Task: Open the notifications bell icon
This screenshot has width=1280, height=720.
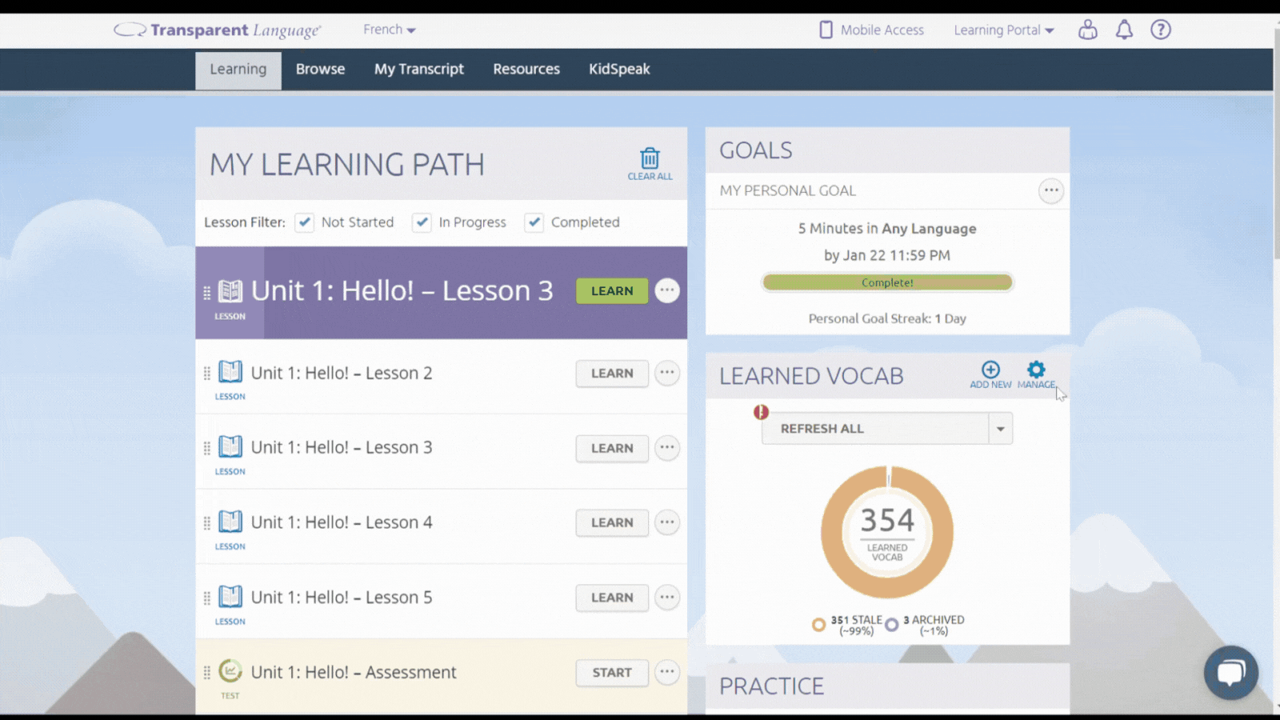Action: tap(1124, 30)
